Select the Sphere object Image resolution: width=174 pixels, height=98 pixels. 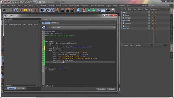click(128, 21)
